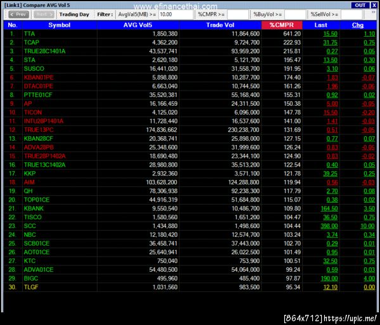The width and height of the screenshot is (380, 325).
Task: Select the INTU28P1401A symbol
Action: [44, 121]
